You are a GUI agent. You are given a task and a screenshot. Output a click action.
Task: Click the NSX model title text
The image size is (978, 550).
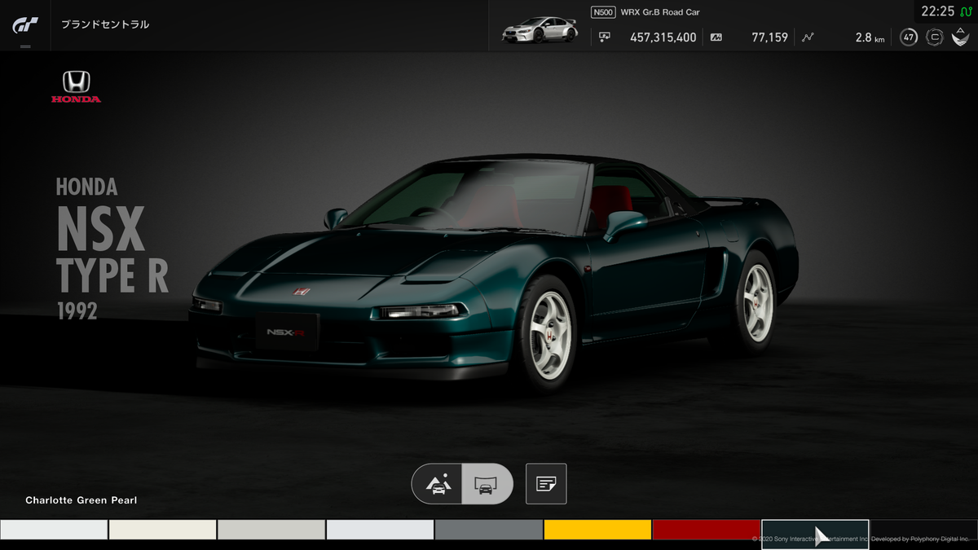pyautogui.click(x=100, y=229)
